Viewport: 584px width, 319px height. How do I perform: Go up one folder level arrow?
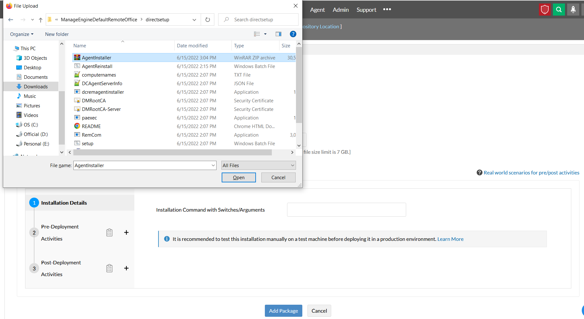point(41,20)
